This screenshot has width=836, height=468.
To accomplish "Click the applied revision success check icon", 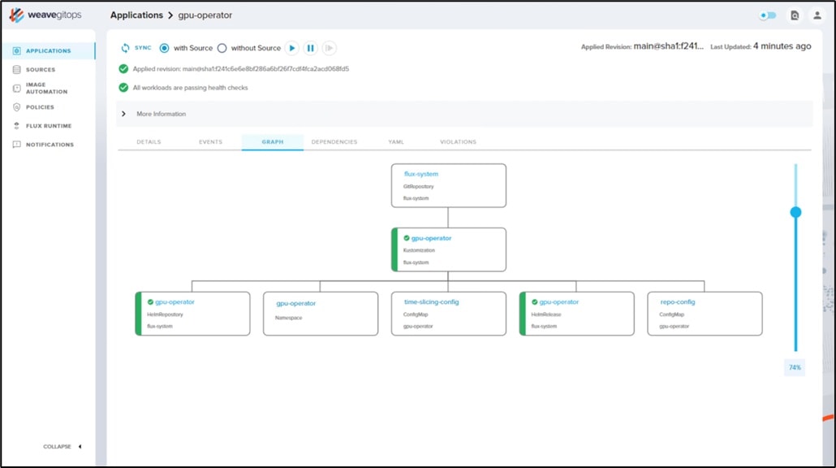I will [123, 69].
